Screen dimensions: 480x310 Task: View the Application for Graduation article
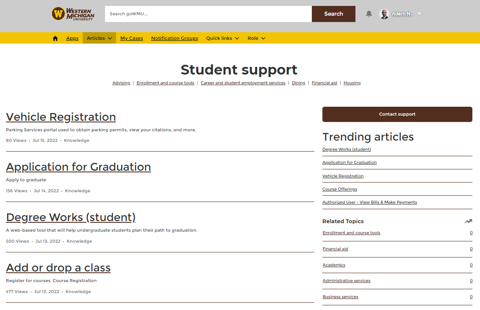click(x=78, y=167)
